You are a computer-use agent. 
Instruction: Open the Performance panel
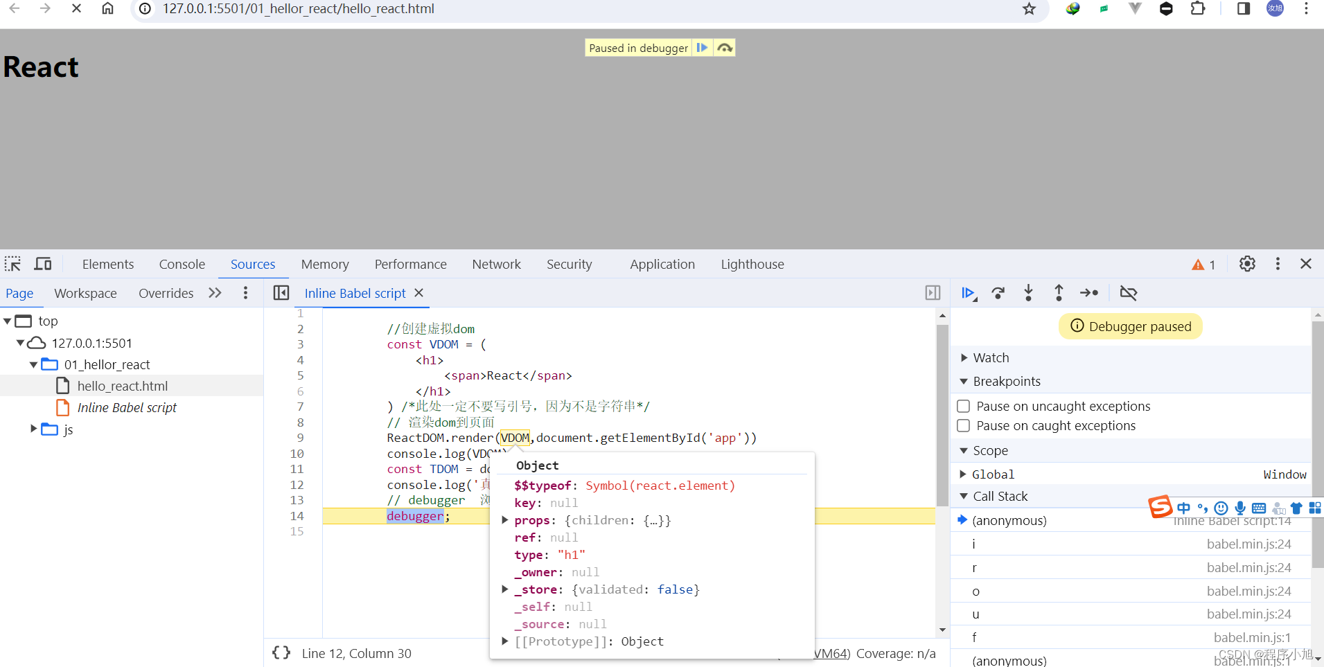tap(411, 264)
